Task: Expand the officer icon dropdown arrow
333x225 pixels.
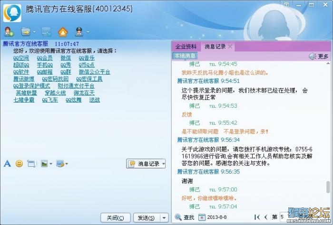Action: [x=88, y=32]
